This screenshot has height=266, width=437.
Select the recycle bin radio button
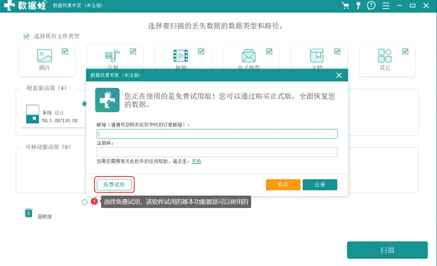84,202
